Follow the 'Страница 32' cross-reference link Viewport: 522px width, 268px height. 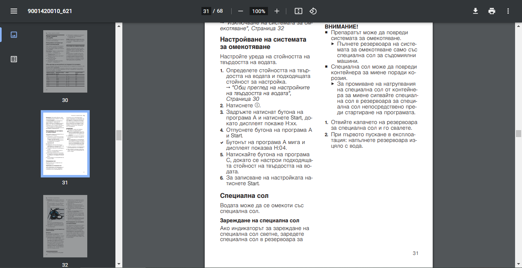tap(268, 29)
